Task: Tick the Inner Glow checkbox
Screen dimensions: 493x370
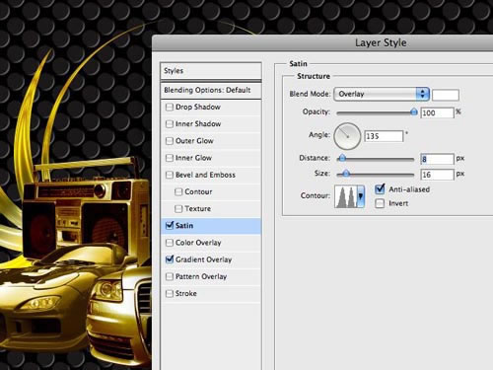Action: [x=170, y=158]
